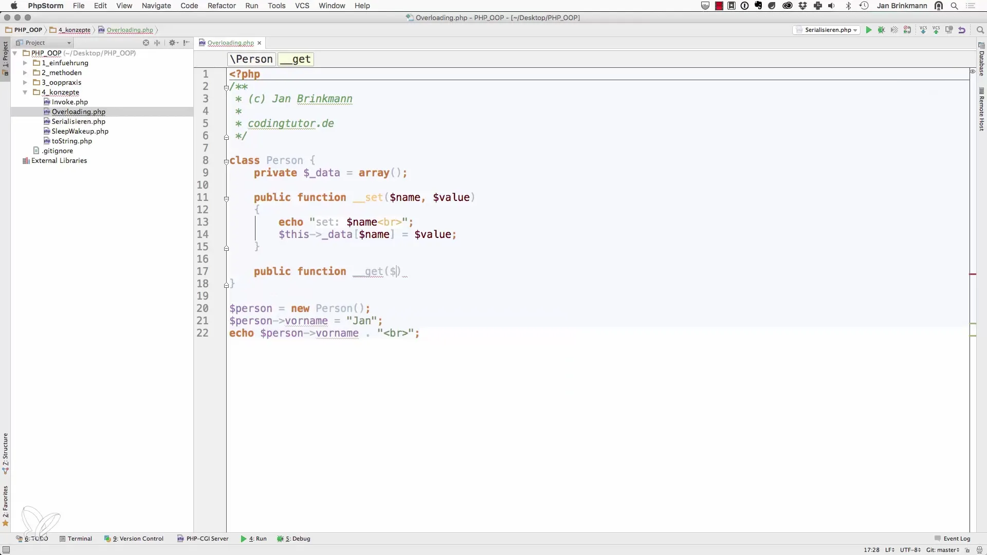Viewport: 987px width, 555px height.
Task: Click the red error stripe marker
Action: point(973,274)
